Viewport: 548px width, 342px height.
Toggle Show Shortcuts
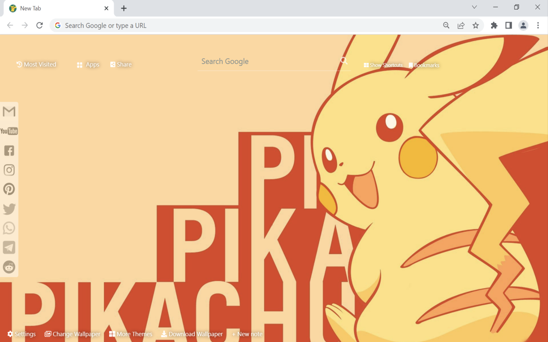[x=383, y=65]
